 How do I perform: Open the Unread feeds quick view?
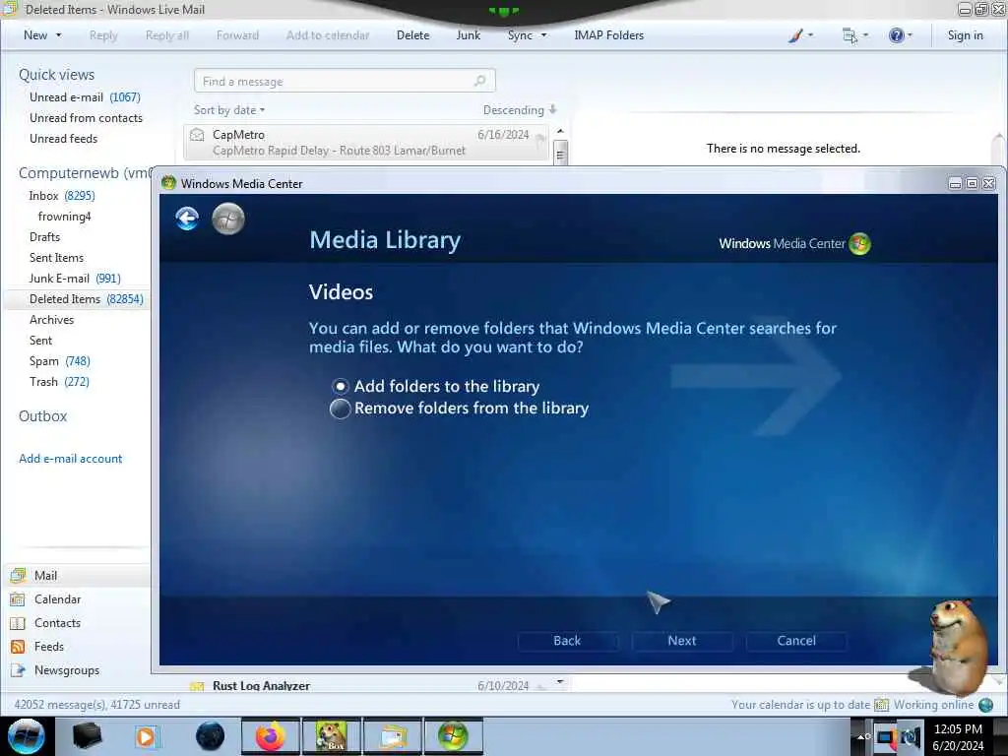click(x=63, y=138)
